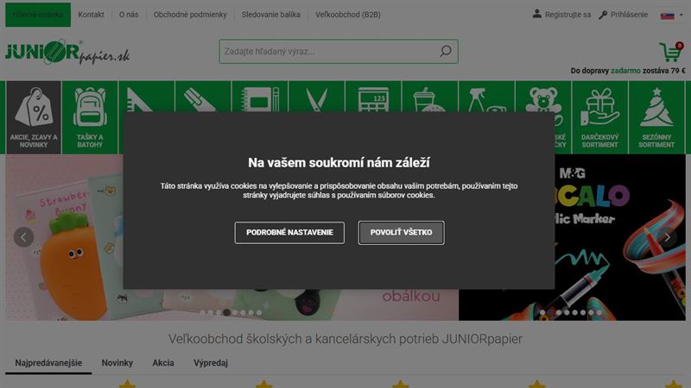Click the JUNIORpapier.sk logo
The height and width of the screenshot is (388, 691).
[67, 53]
